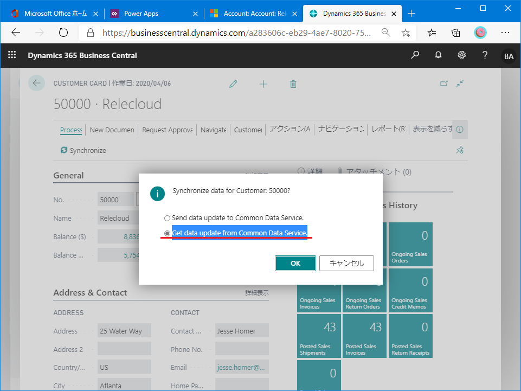The width and height of the screenshot is (521, 391).
Task: Close the Power Apps browser tab
Action: (x=195, y=14)
